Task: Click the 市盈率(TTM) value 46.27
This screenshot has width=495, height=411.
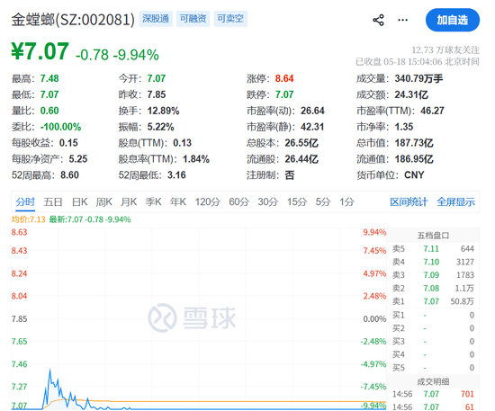Action: click(432, 111)
